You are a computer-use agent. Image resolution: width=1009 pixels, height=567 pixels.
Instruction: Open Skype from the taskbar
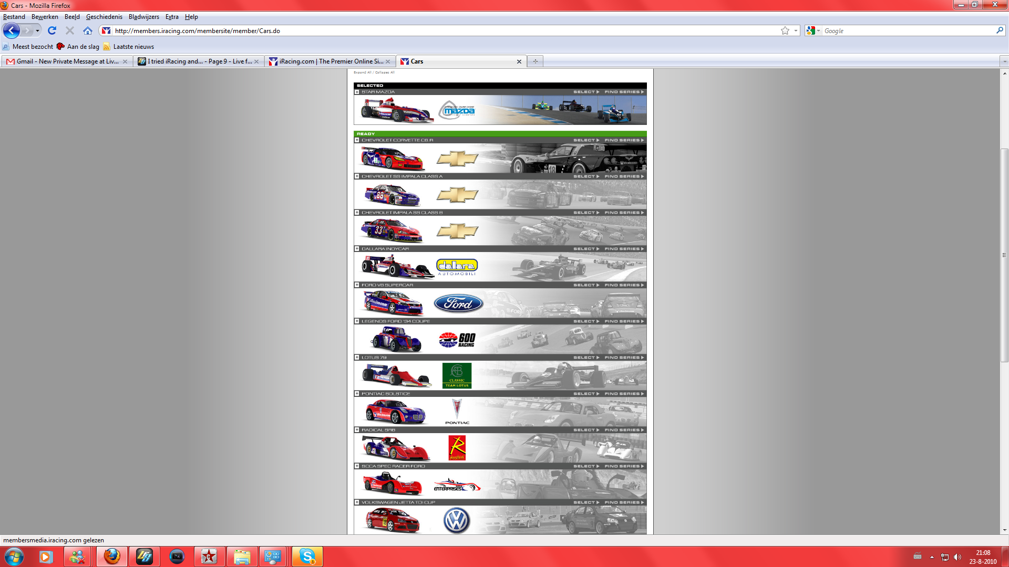click(307, 556)
